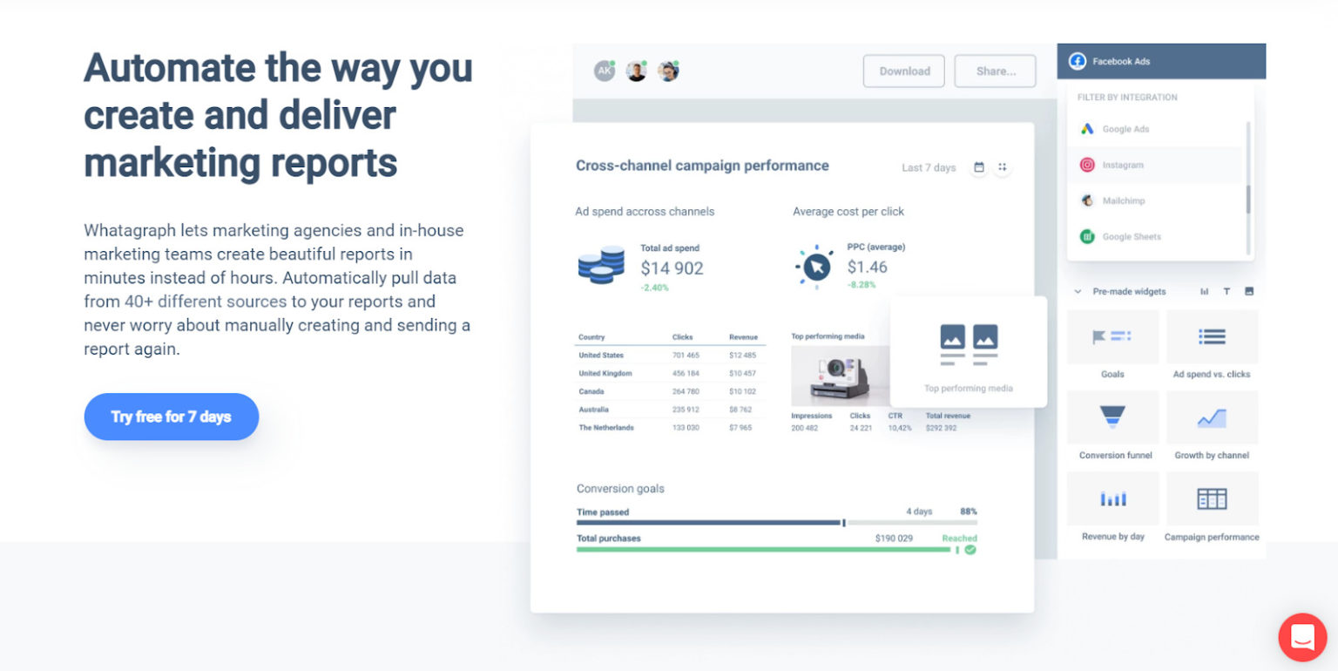1338x671 pixels.
Task: Open the Intercom chat bubble
Action: (1301, 637)
